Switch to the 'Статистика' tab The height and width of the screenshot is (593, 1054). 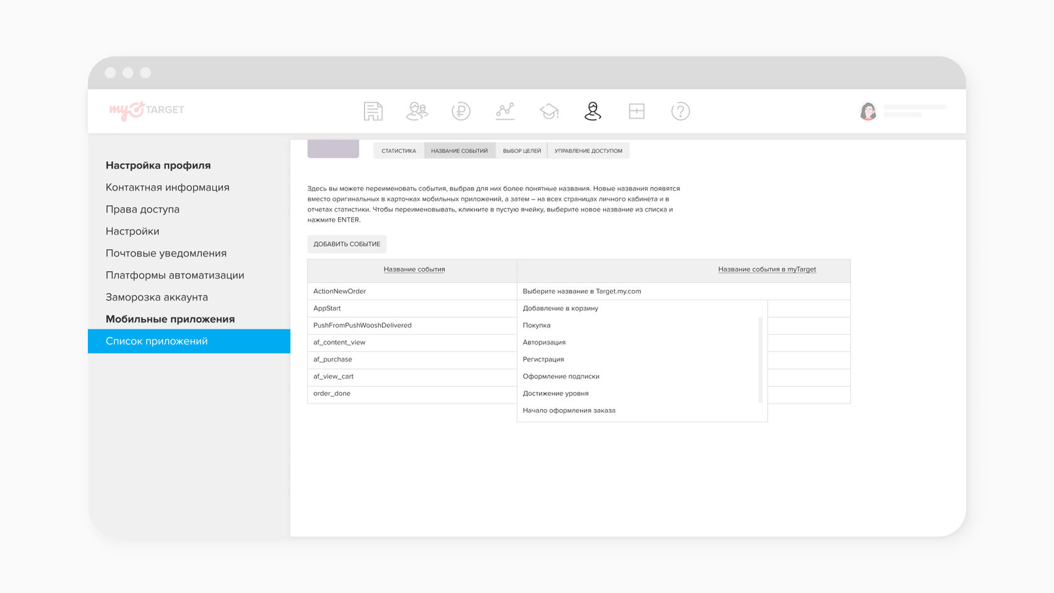[398, 151]
